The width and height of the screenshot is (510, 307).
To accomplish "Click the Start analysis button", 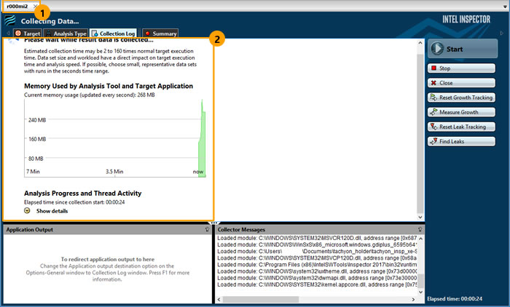I will pyautogui.click(x=462, y=49).
